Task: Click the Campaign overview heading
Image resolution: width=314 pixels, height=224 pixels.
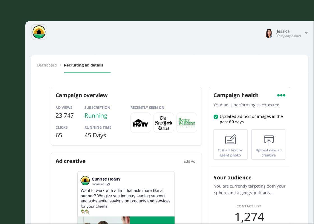Action: click(82, 95)
